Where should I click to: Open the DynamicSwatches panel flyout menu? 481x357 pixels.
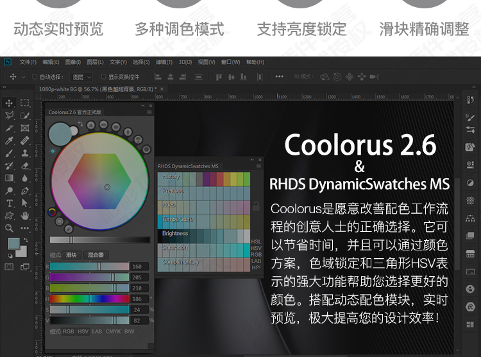[258, 166]
